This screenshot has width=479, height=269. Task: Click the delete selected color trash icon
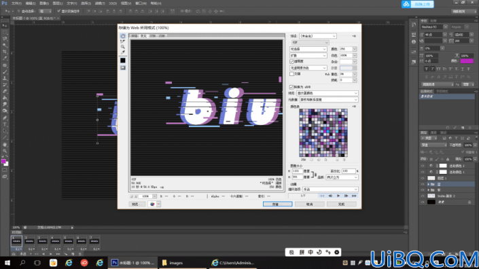(344, 160)
